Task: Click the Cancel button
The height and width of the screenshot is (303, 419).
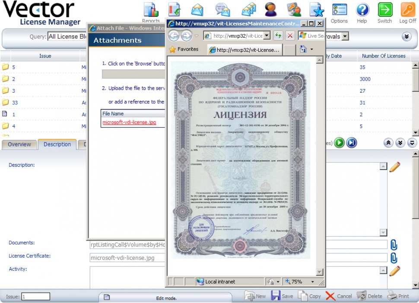Action: point(339,296)
